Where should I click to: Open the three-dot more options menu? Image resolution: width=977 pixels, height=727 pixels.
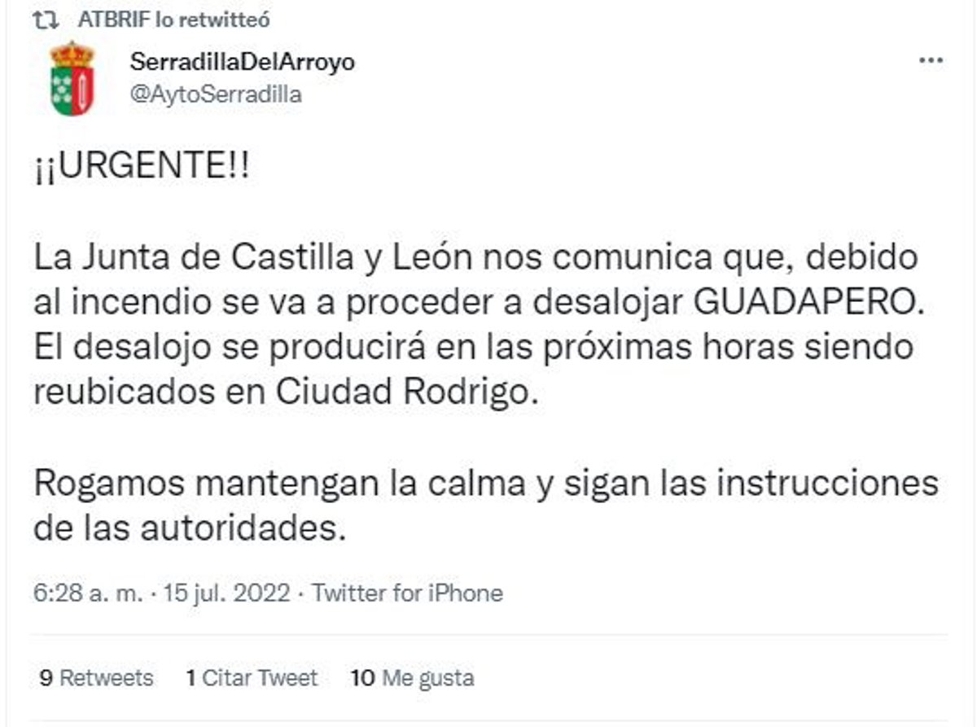[931, 62]
